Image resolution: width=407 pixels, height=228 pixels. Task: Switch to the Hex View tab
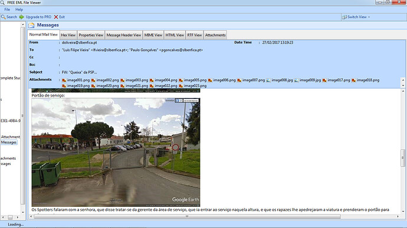click(68, 35)
